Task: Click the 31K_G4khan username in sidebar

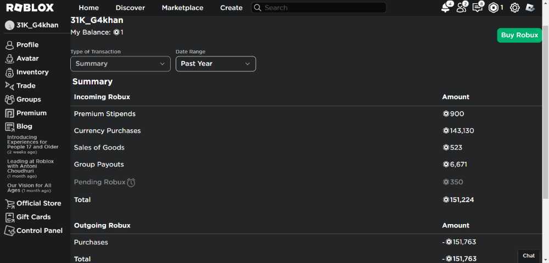Action: click(37, 25)
